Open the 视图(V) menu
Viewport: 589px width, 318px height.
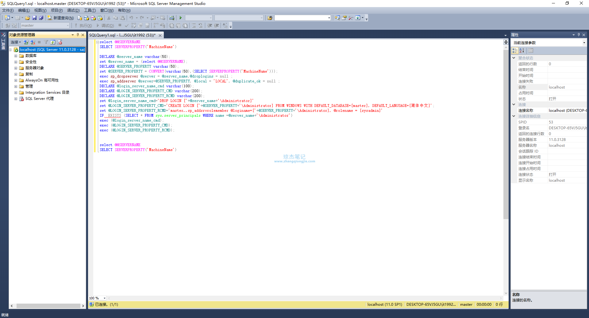point(40,10)
